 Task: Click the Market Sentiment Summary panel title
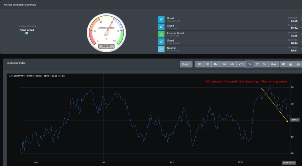(x=20, y=5)
